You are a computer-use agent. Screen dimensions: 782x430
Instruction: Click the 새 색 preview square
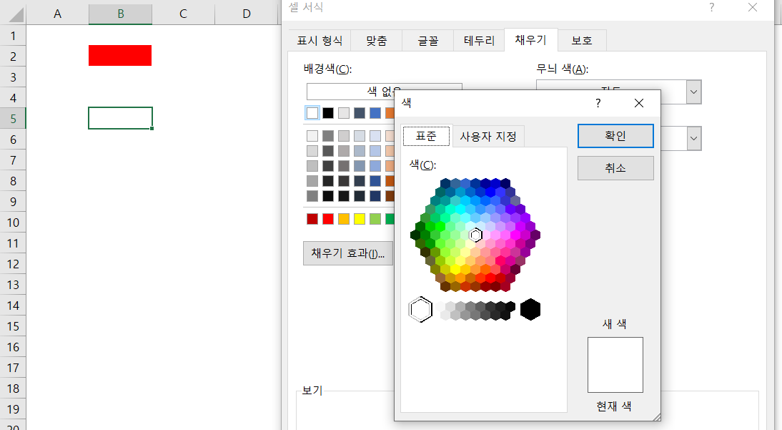(615, 364)
